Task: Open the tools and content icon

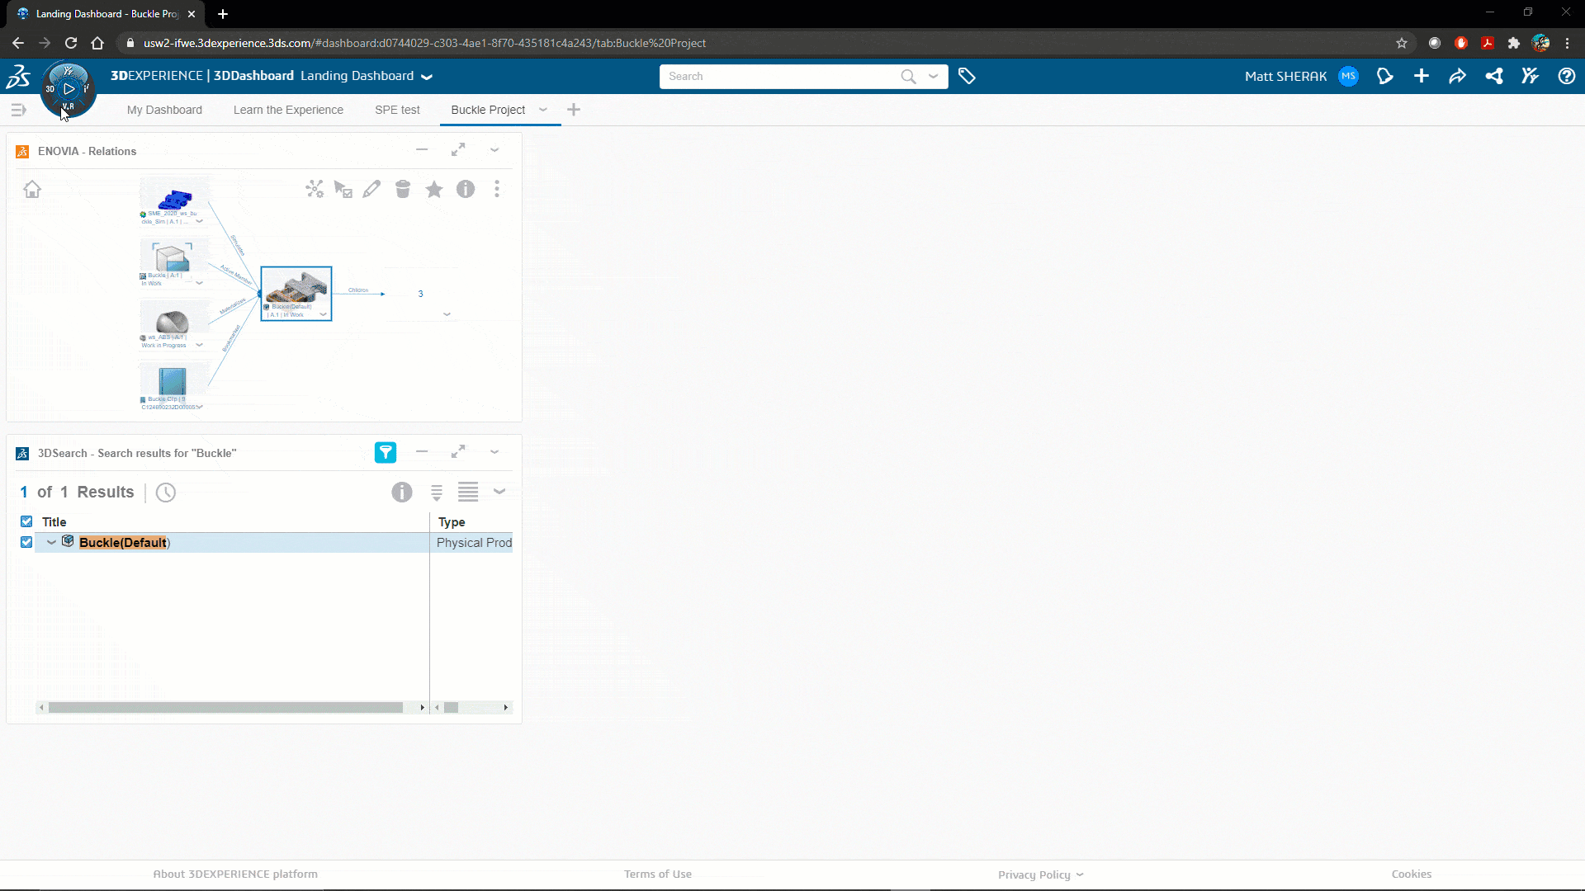Action: (x=1531, y=76)
